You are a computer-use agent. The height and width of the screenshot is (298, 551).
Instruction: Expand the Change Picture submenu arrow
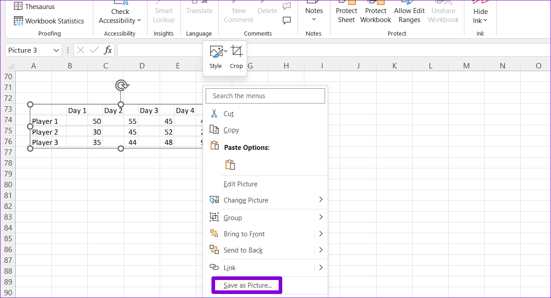[321, 199]
